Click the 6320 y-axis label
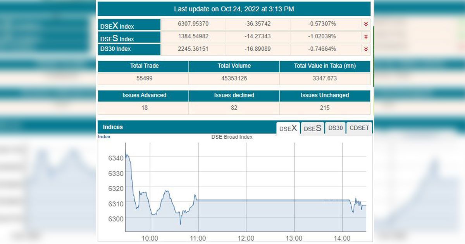Image resolution: width=465 pixels, height=244 pixels. tap(115, 188)
